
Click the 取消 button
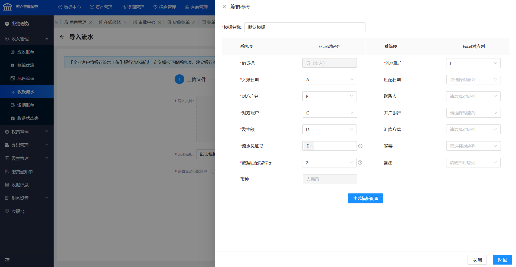click(477, 260)
